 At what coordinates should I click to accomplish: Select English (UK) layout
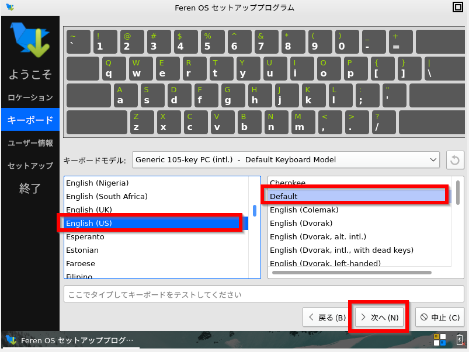[x=156, y=210]
